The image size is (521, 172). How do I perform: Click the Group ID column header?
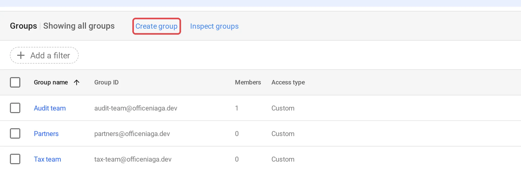point(106,82)
